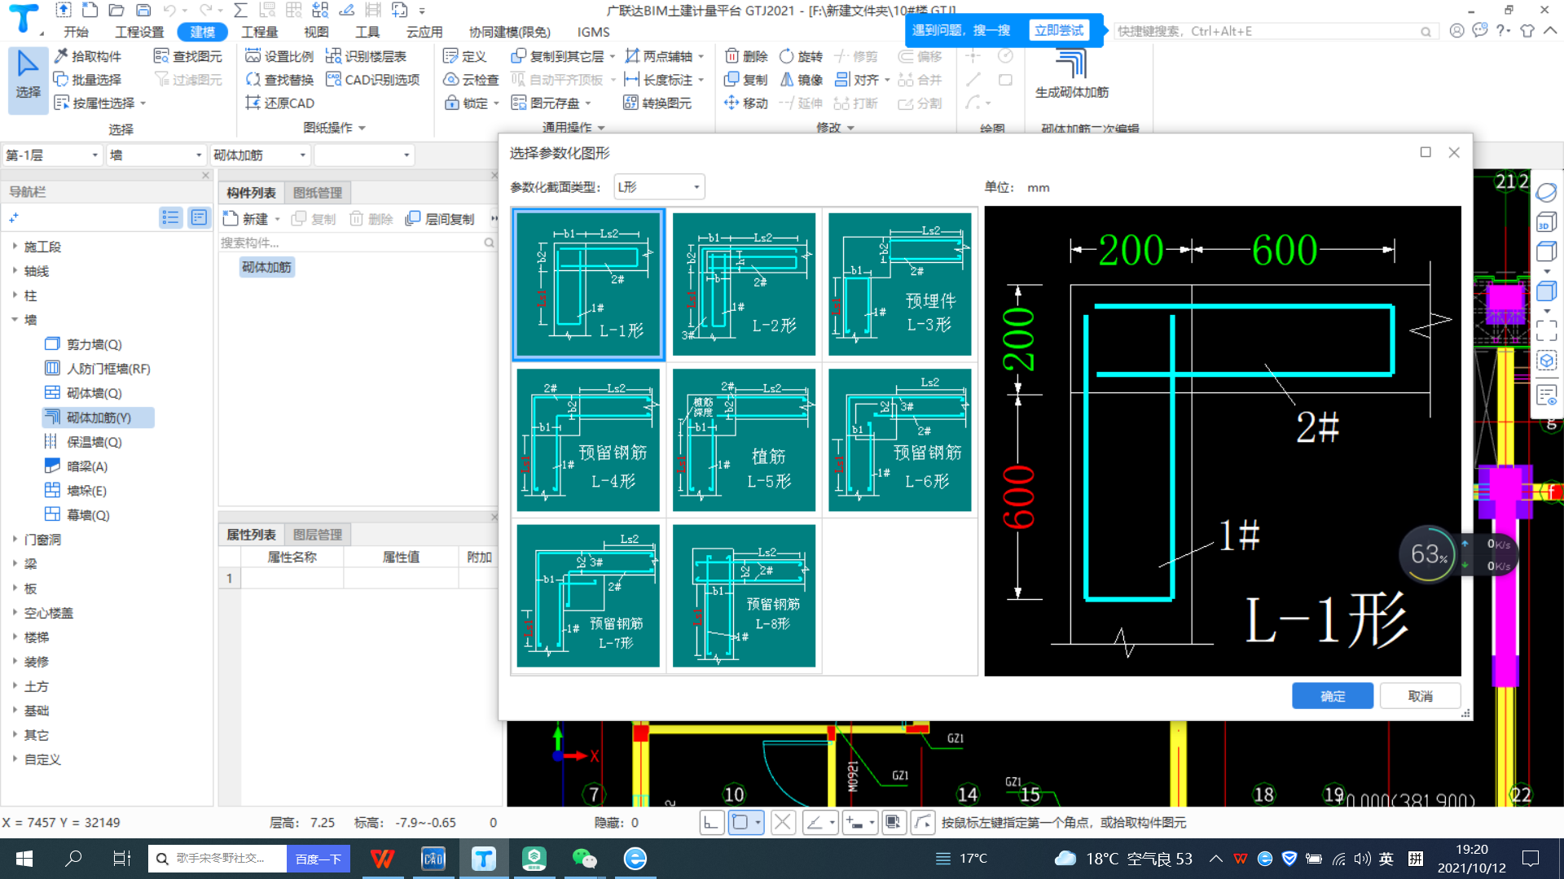Open the 砌体加筋 component type dropdown
1564x879 pixels.
(x=260, y=155)
